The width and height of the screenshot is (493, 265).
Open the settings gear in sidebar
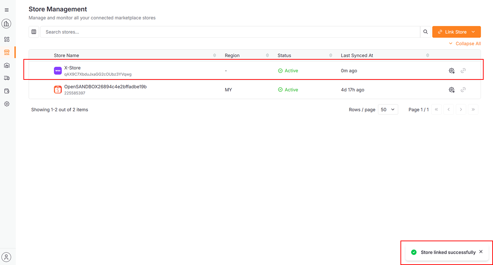6,104
